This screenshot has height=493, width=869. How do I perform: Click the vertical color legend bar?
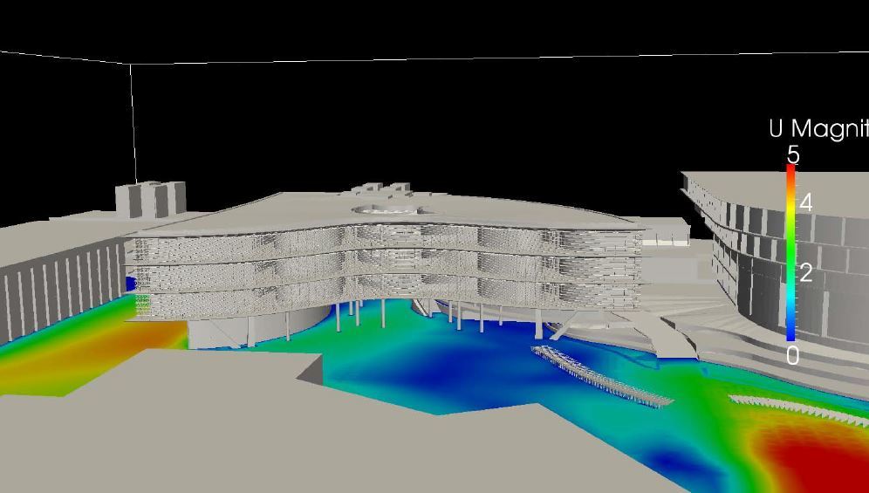tap(790, 253)
